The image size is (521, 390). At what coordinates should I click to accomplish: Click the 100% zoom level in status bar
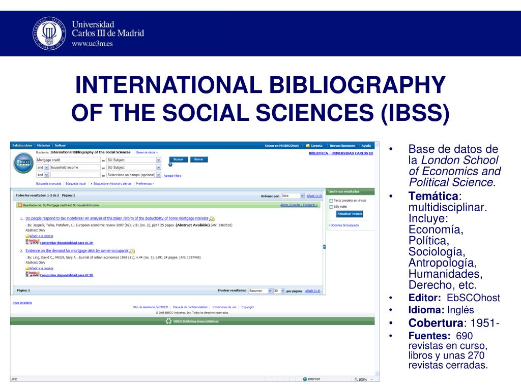point(362,379)
